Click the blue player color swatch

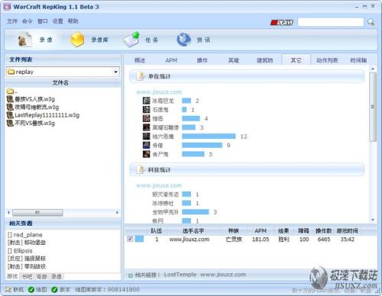(139, 239)
